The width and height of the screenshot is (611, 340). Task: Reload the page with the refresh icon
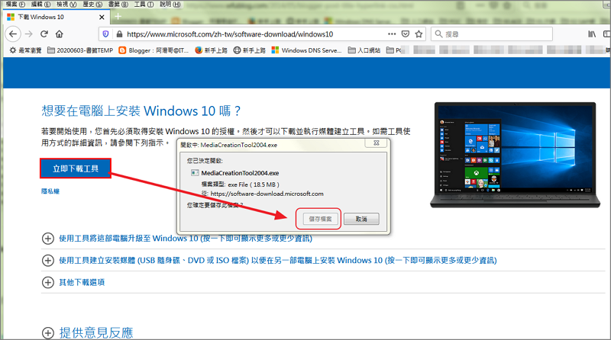click(x=44, y=34)
